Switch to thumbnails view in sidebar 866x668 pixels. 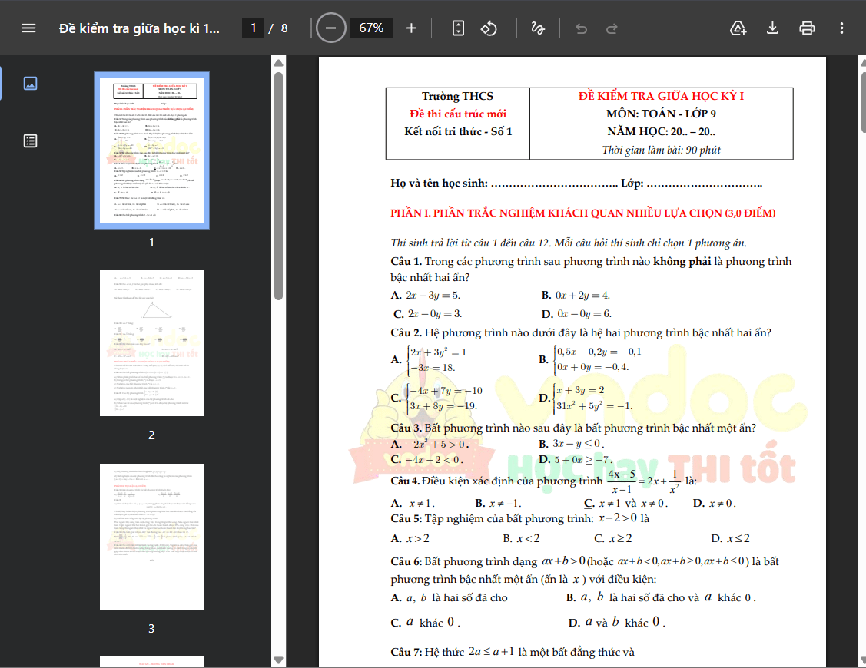pyautogui.click(x=31, y=84)
